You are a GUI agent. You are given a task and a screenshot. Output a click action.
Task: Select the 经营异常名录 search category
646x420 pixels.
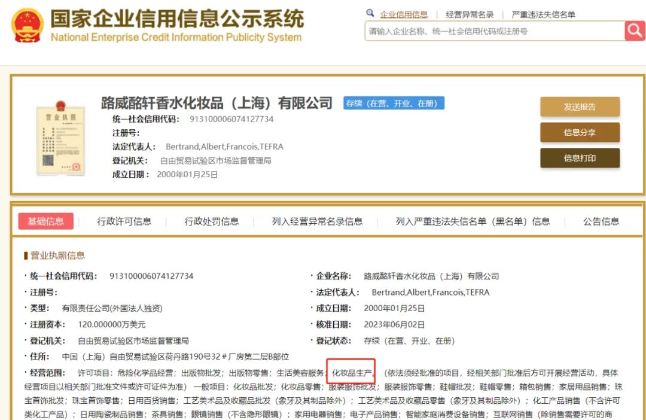point(470,14)
